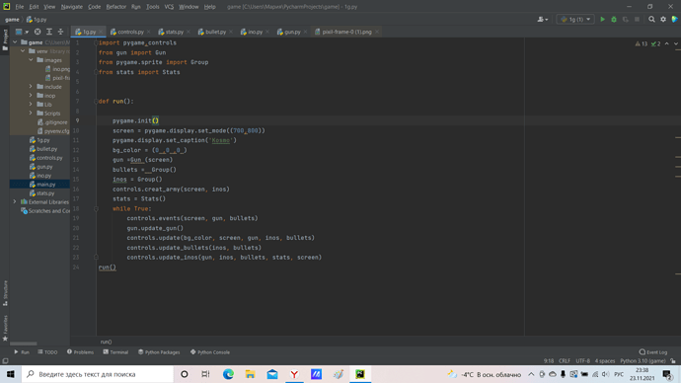The image size is (681, 383).
Task: Collapse all in Project panel toolbar
Action: pyautogui.click(x=60, y=32)
